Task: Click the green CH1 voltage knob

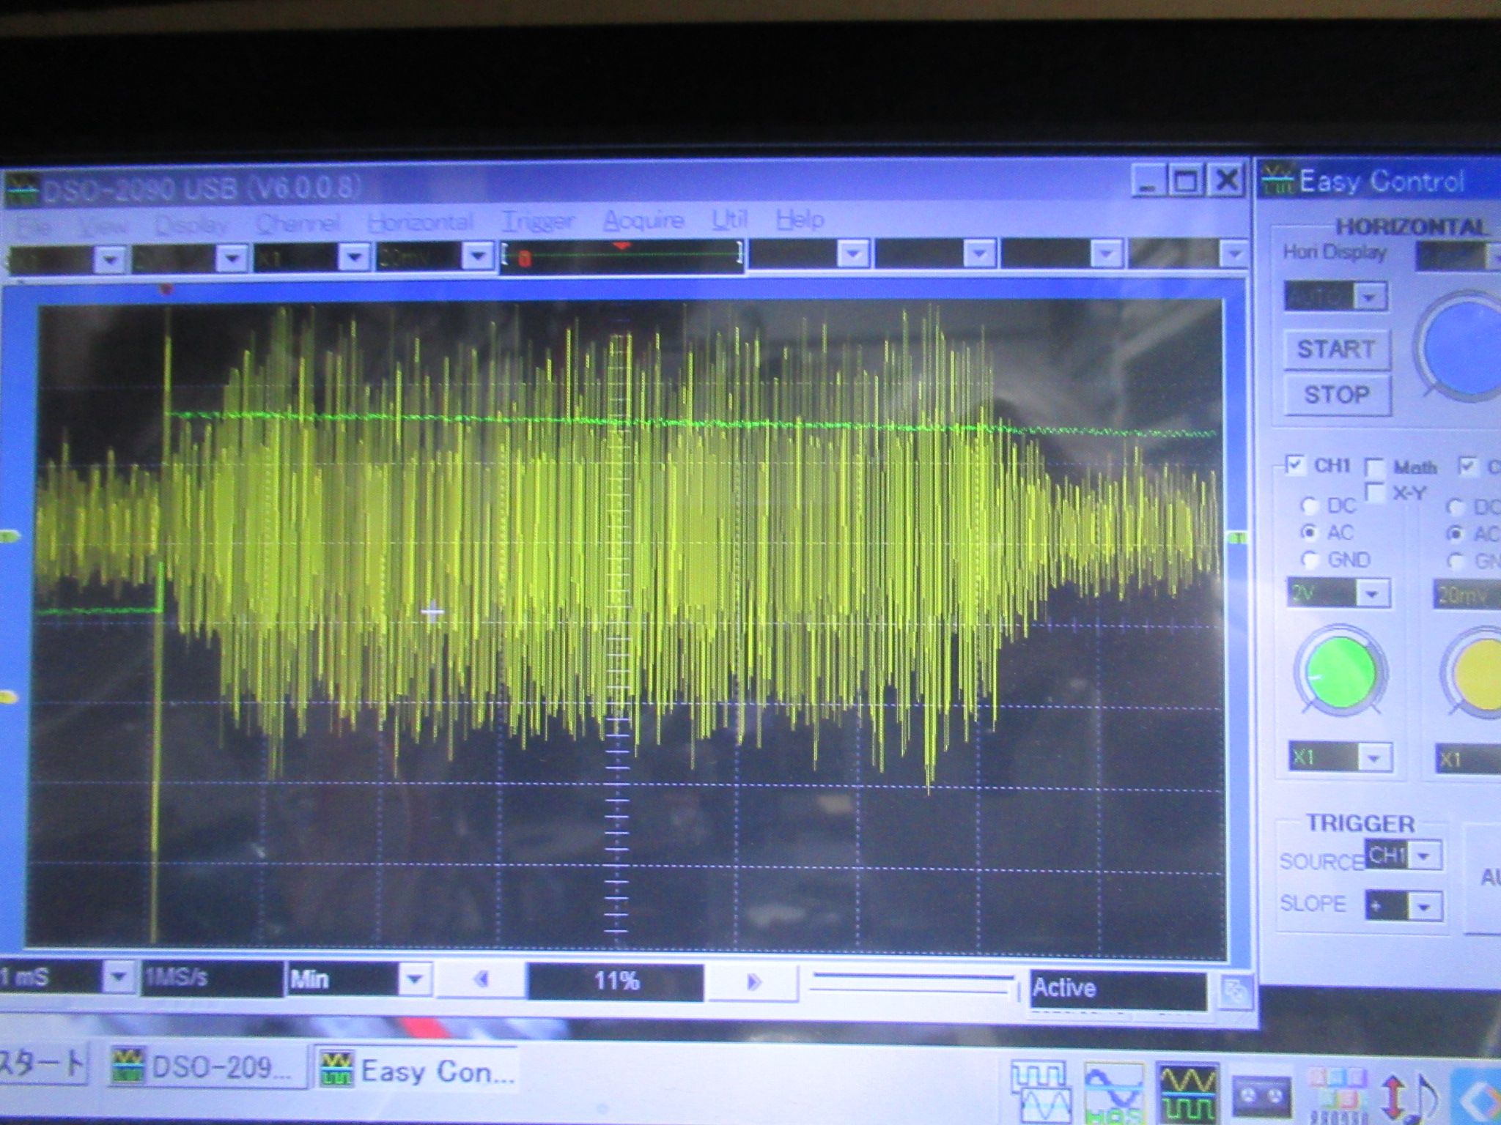Action: 1340,671
